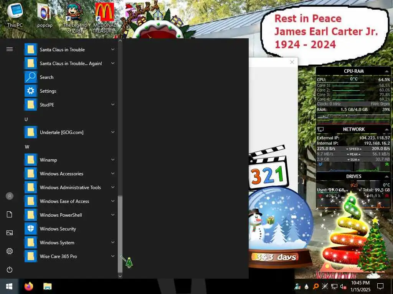
Task: Click the network icon in NETWORK gadget header
Action: tap(320, 129)
